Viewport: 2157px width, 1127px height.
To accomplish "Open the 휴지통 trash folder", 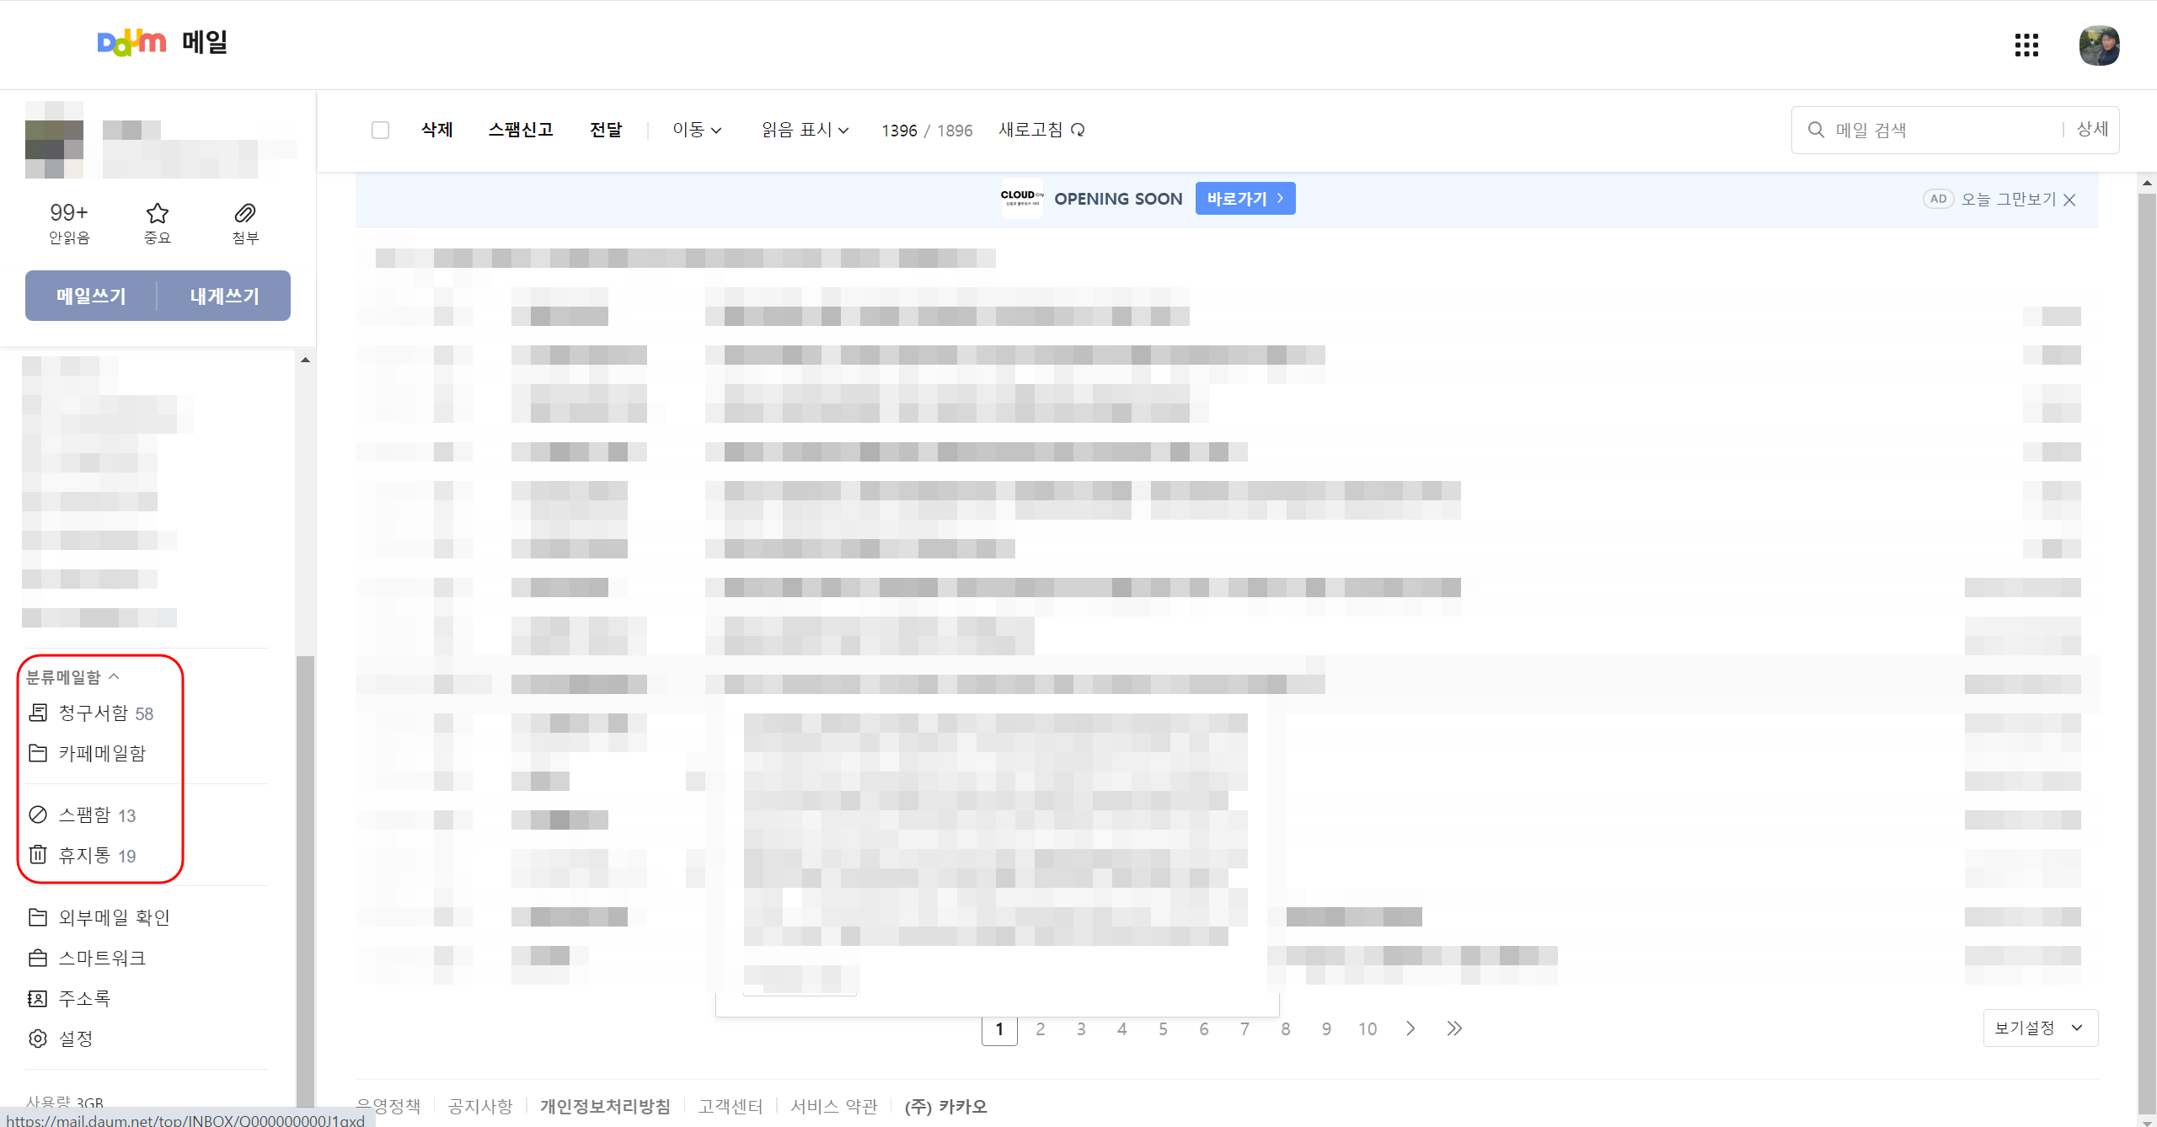I will (x=84, y=856).
